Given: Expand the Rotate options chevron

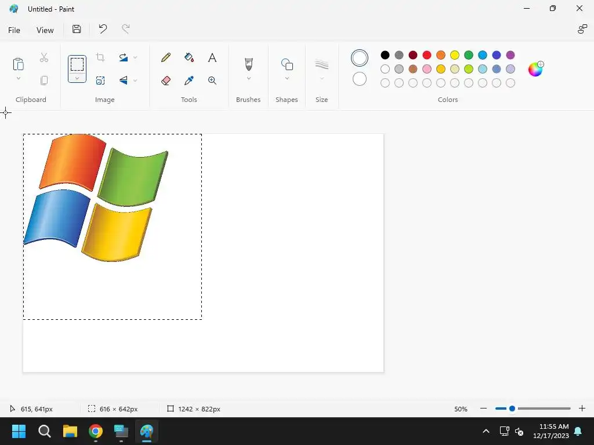Looking at the screenshot, I should [135, 57].
